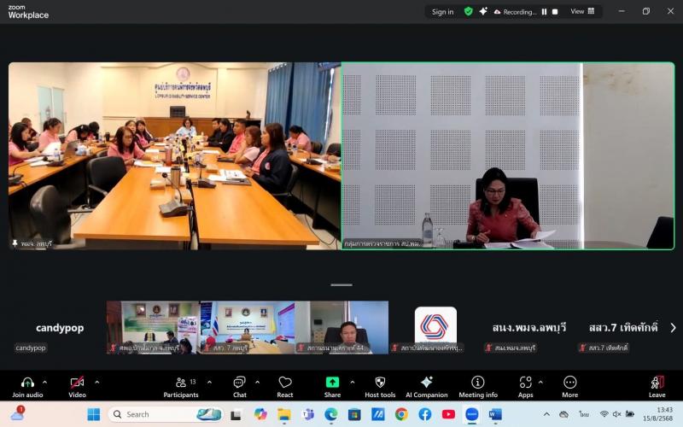Show next participants with right arrow
Image resolution: width=683 pixels, height=427 pixels.
[673, 328]
